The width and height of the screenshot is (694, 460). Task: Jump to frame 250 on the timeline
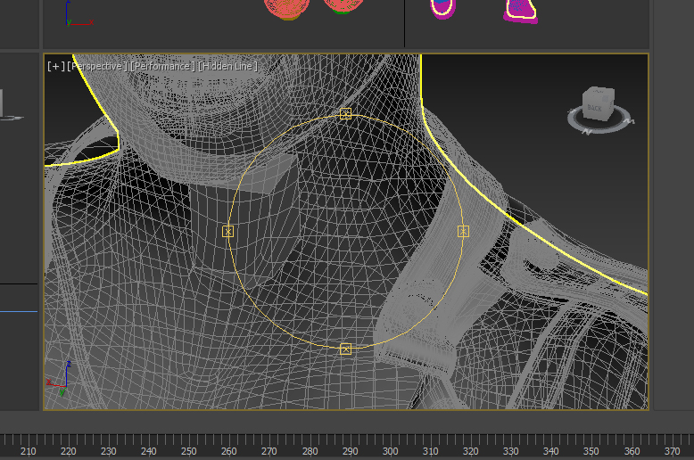click(188, 451)
